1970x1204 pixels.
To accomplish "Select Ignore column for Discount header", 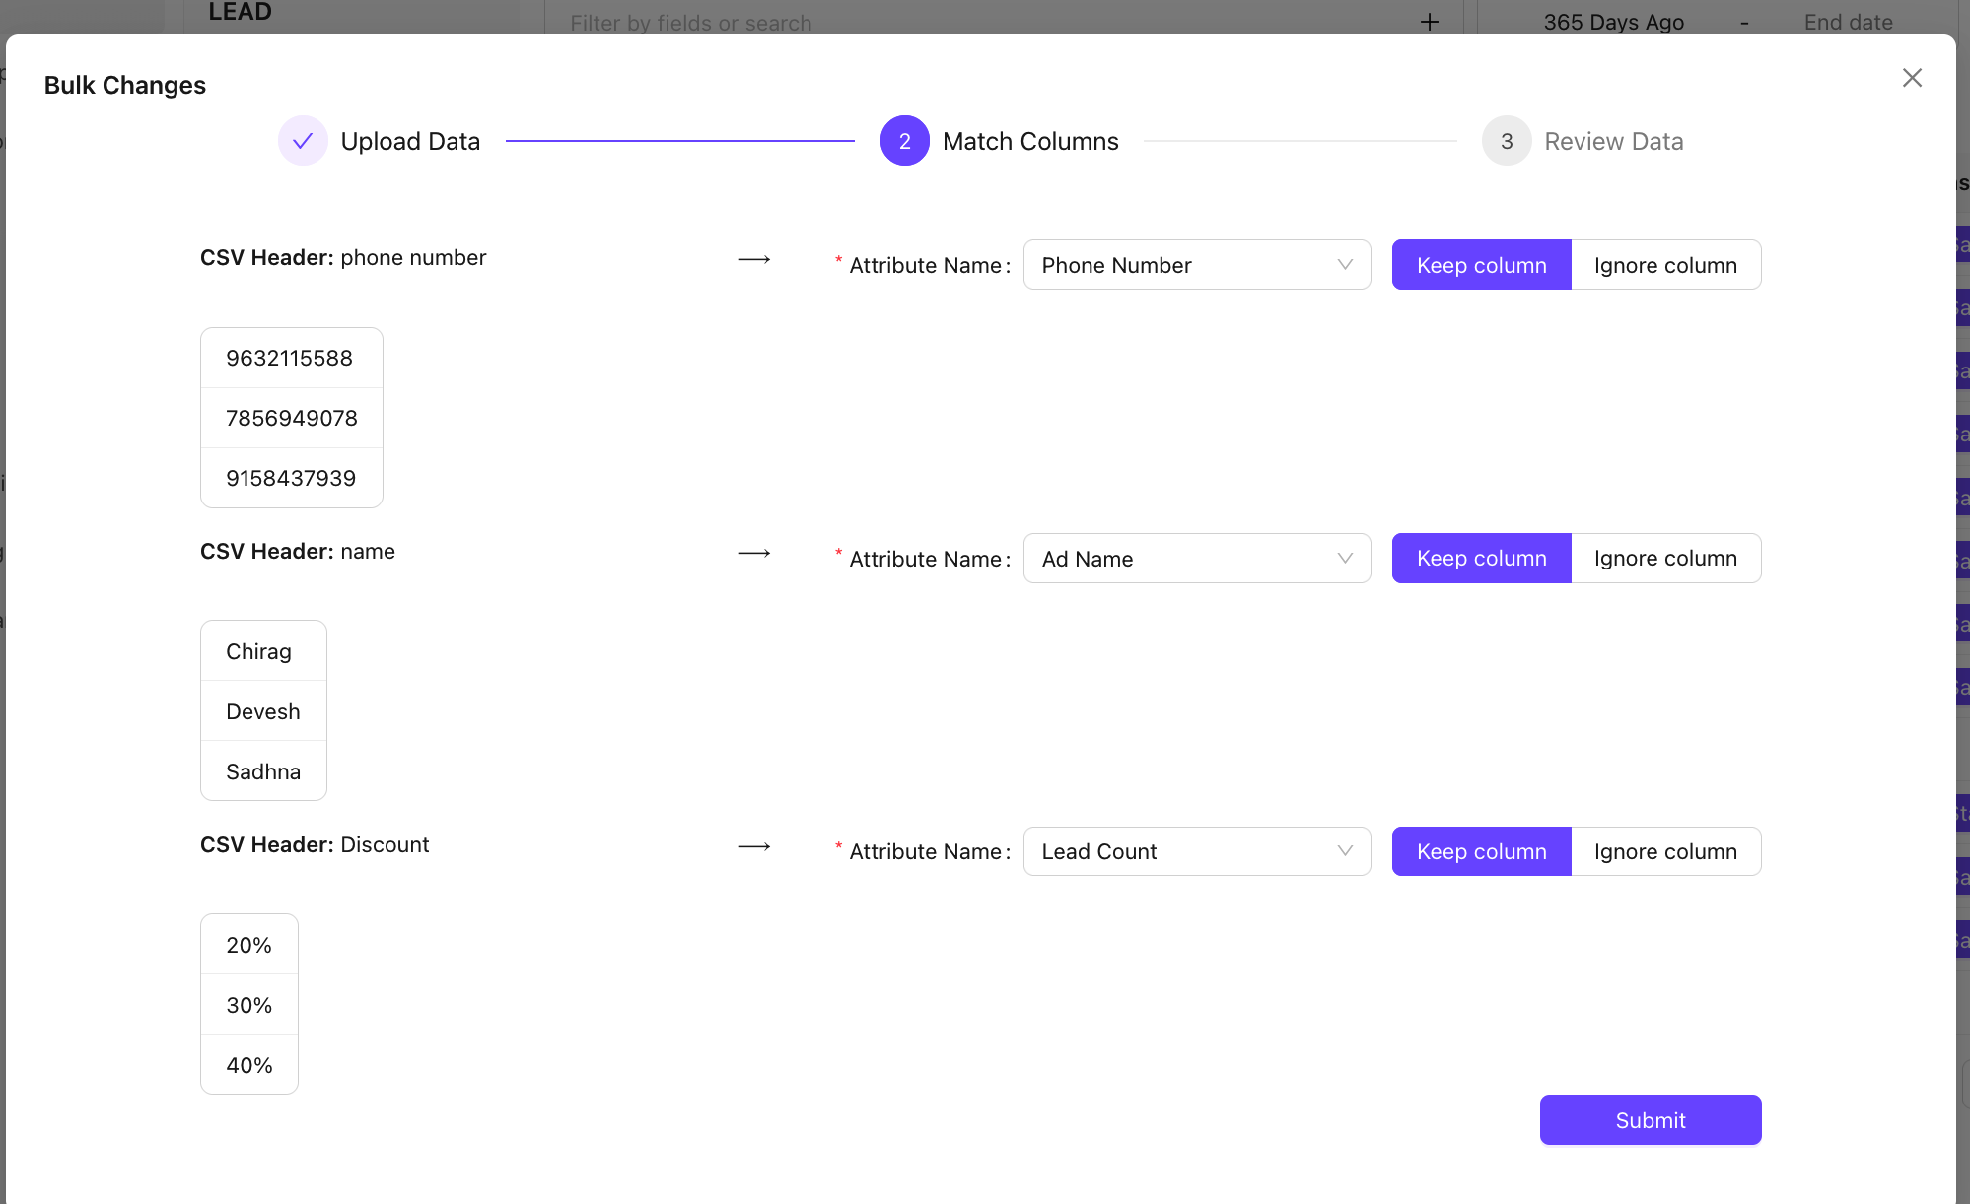I will point(1664,852).
